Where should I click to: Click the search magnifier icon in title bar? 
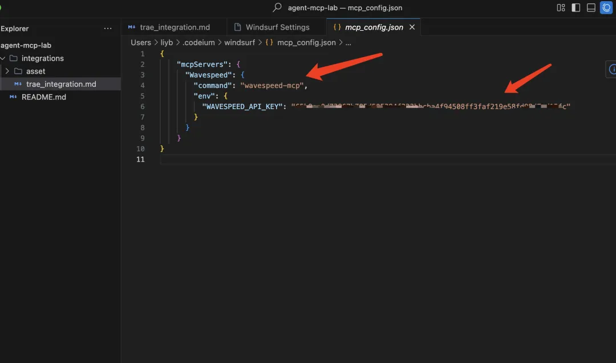coord(277,7)
